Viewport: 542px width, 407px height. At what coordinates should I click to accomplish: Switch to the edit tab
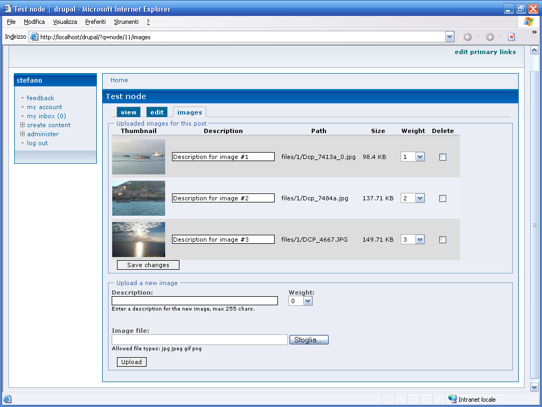tap(157, 112)
